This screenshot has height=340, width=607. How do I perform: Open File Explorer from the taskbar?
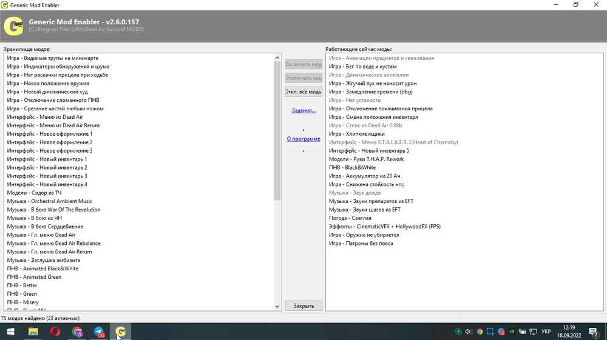point(33,332)
